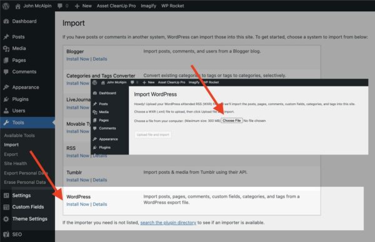This screenshot has height=242, width=375.
Task: Click Install Now under Movable Type
Action: (x=77, y=131)
